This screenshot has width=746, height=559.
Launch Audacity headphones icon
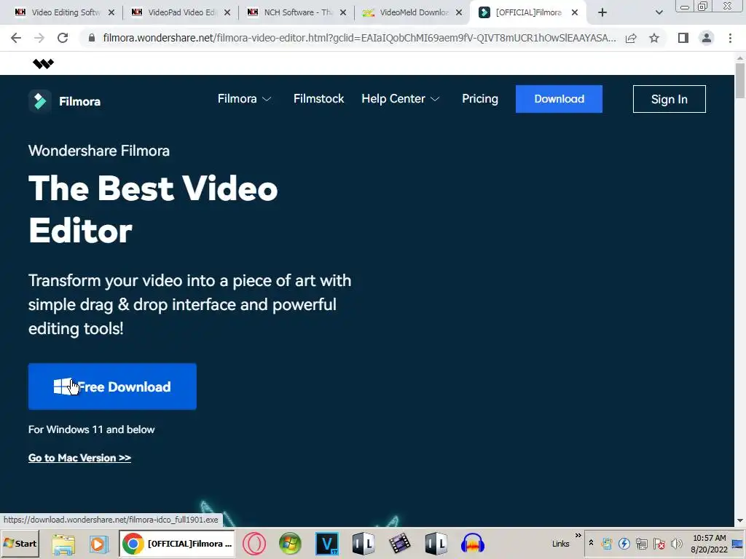[x=472, y=543]
